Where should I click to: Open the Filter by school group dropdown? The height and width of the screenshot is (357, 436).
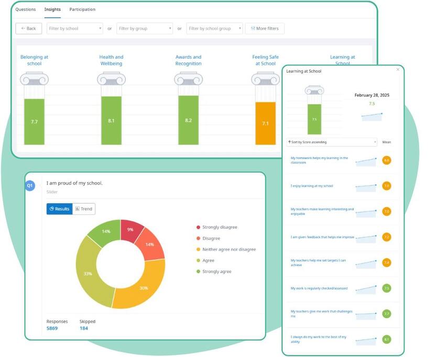(214, 28)
